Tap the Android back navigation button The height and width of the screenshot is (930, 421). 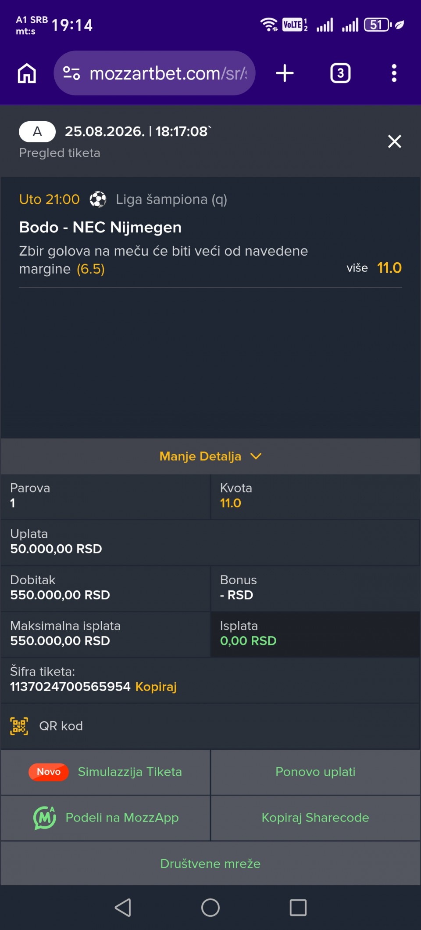pyautogui.click(x=123, y=907)
